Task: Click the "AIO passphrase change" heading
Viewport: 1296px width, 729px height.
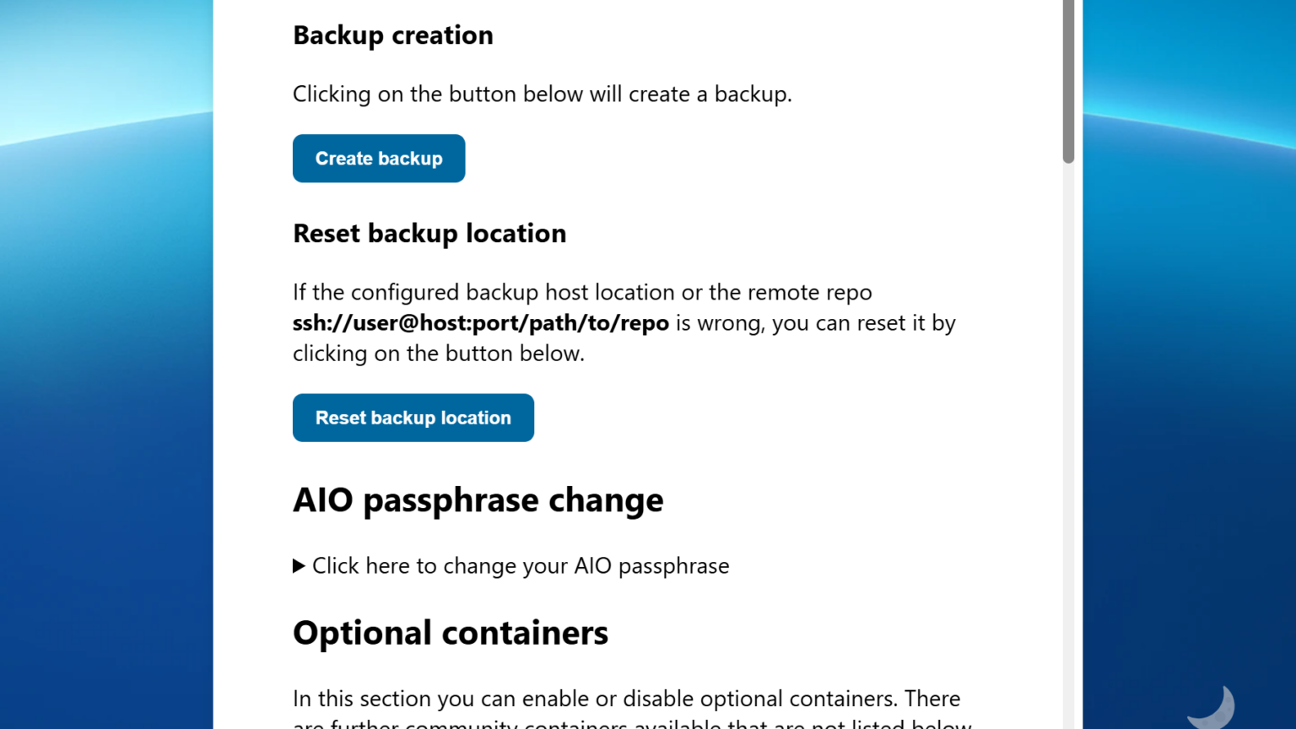Action: pyautogui.click(x=478, y=499)
